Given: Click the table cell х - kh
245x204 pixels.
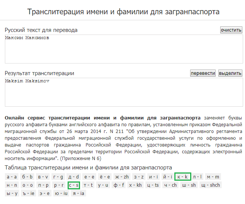Looking at the screenshot, I should pos(136,185).
